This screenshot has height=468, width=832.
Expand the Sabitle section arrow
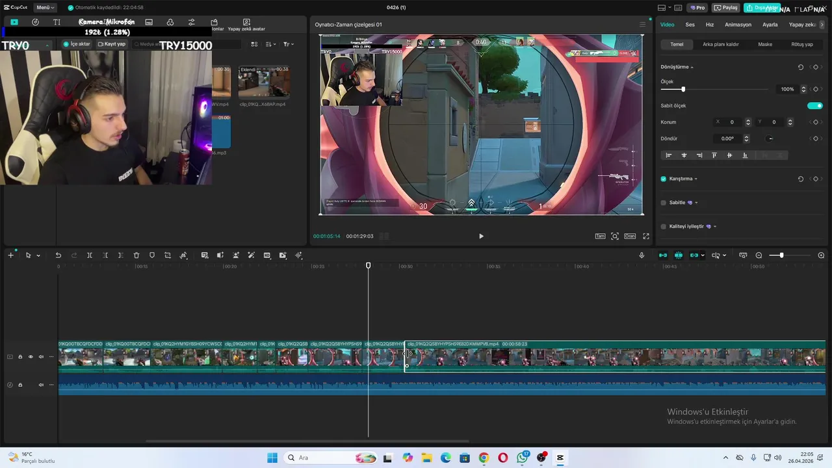[x=696, y=203]
